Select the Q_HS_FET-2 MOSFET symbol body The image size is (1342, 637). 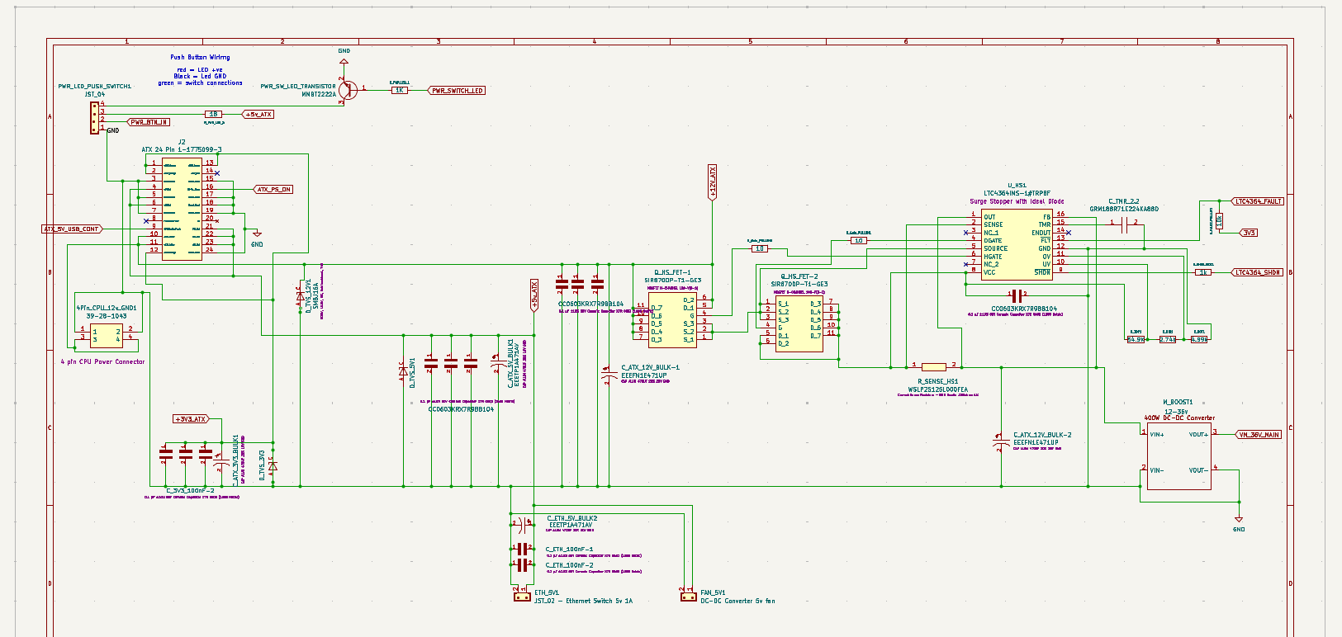click(799, 323)
